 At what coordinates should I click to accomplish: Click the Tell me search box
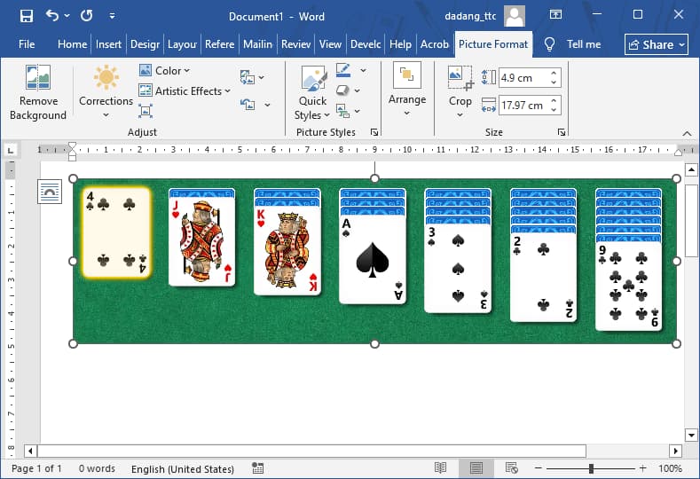(x=584, y=44)
